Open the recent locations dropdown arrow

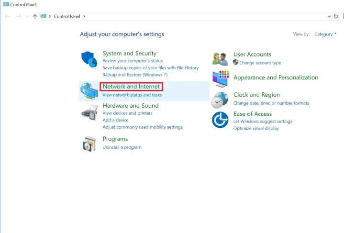[x=27, y=16]
